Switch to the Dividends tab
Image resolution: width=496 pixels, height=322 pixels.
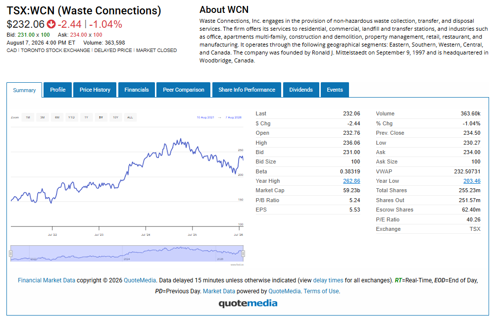[301, 90]
